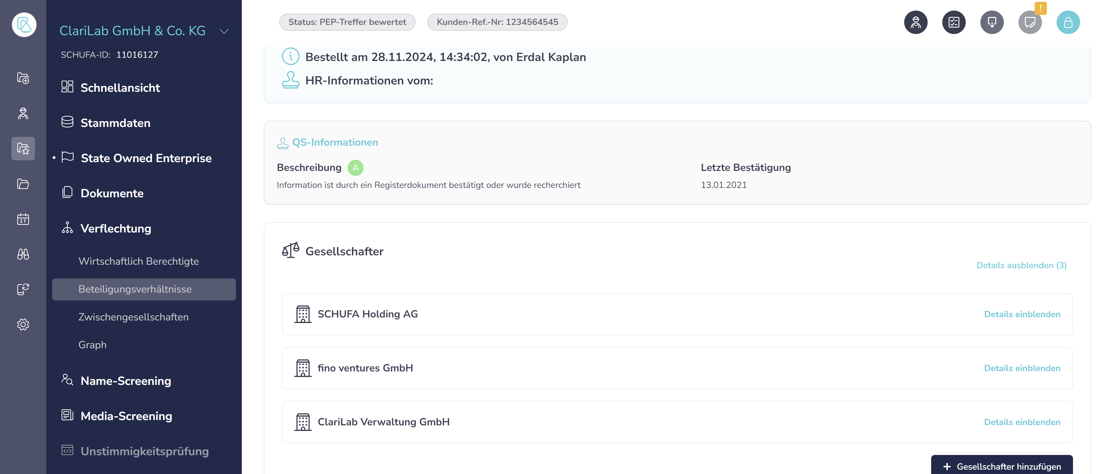Click Details ausblenden (3) link
Image resolution: width=1107 pixels, height=474 pixels.
pos(1021,265)
